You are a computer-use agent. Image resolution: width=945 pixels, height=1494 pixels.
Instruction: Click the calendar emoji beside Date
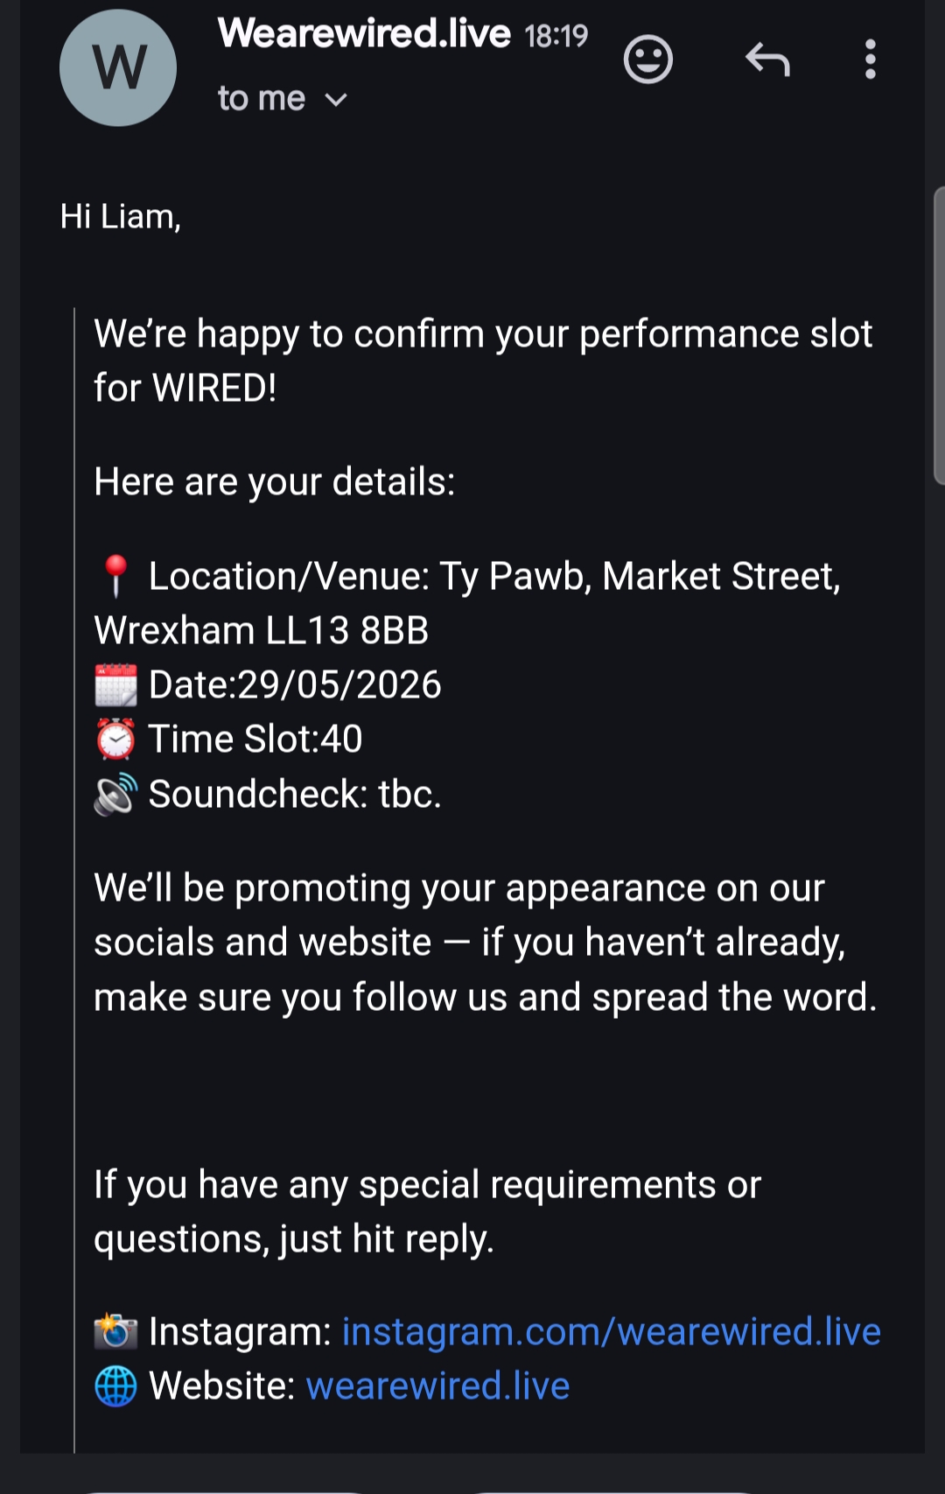click(x=115, y=684)
